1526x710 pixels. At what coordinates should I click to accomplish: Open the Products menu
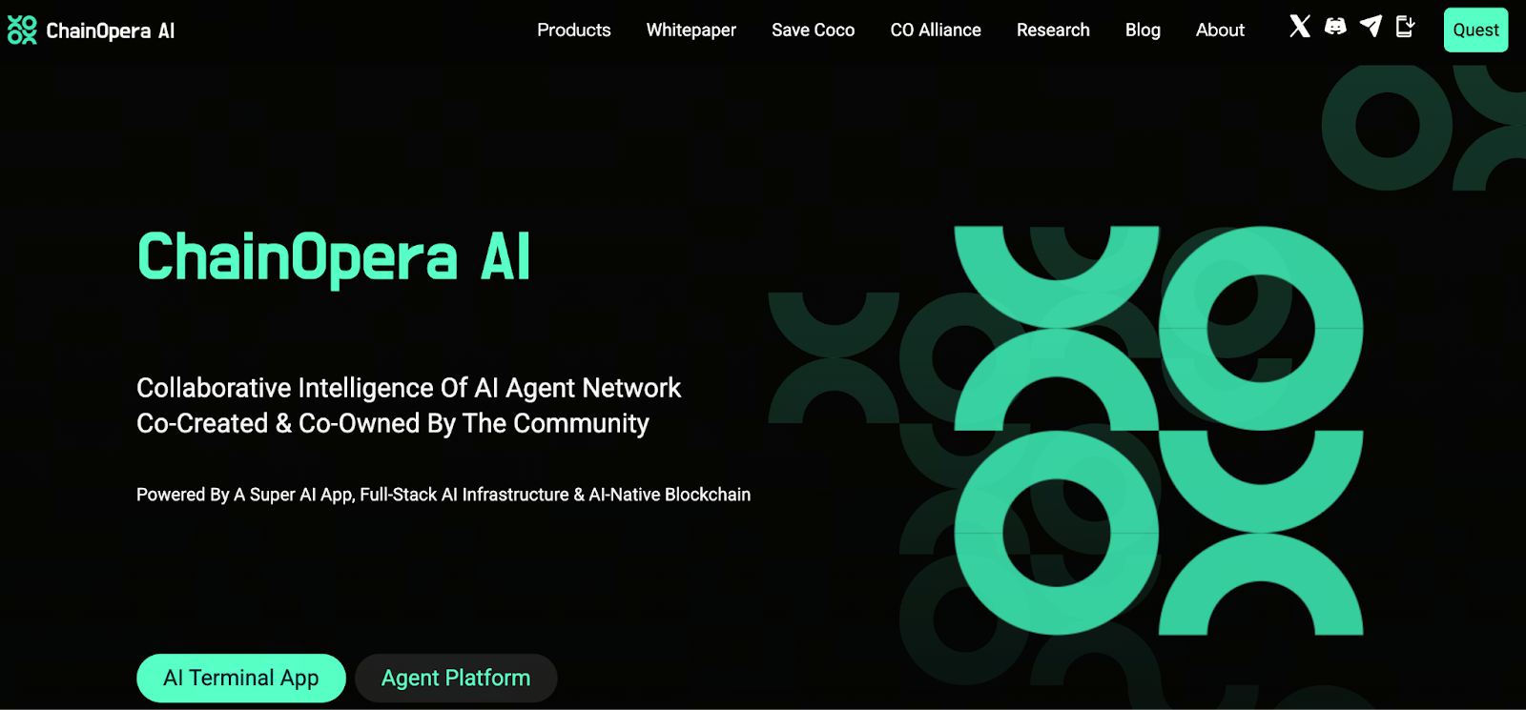pyautogui.click(x=573, y=30)
